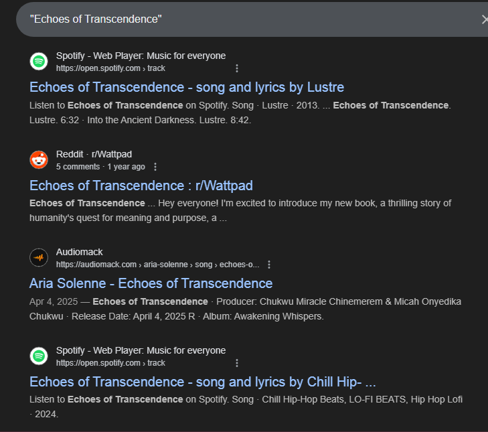Image resolution: width=488 pixels, height=432 pixels.
Task: Open "Echoes of Transcendence : r/Wattpad" link
Action: click(x=141, y=186)
